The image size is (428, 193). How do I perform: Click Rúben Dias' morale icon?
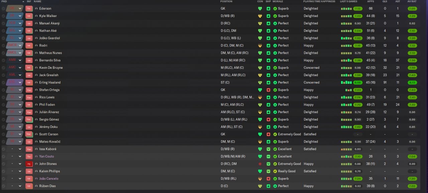click(x=275, y=186)
